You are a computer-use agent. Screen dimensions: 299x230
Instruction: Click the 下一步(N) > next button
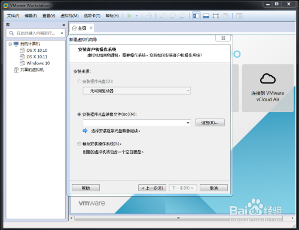(x=183, y=188)
